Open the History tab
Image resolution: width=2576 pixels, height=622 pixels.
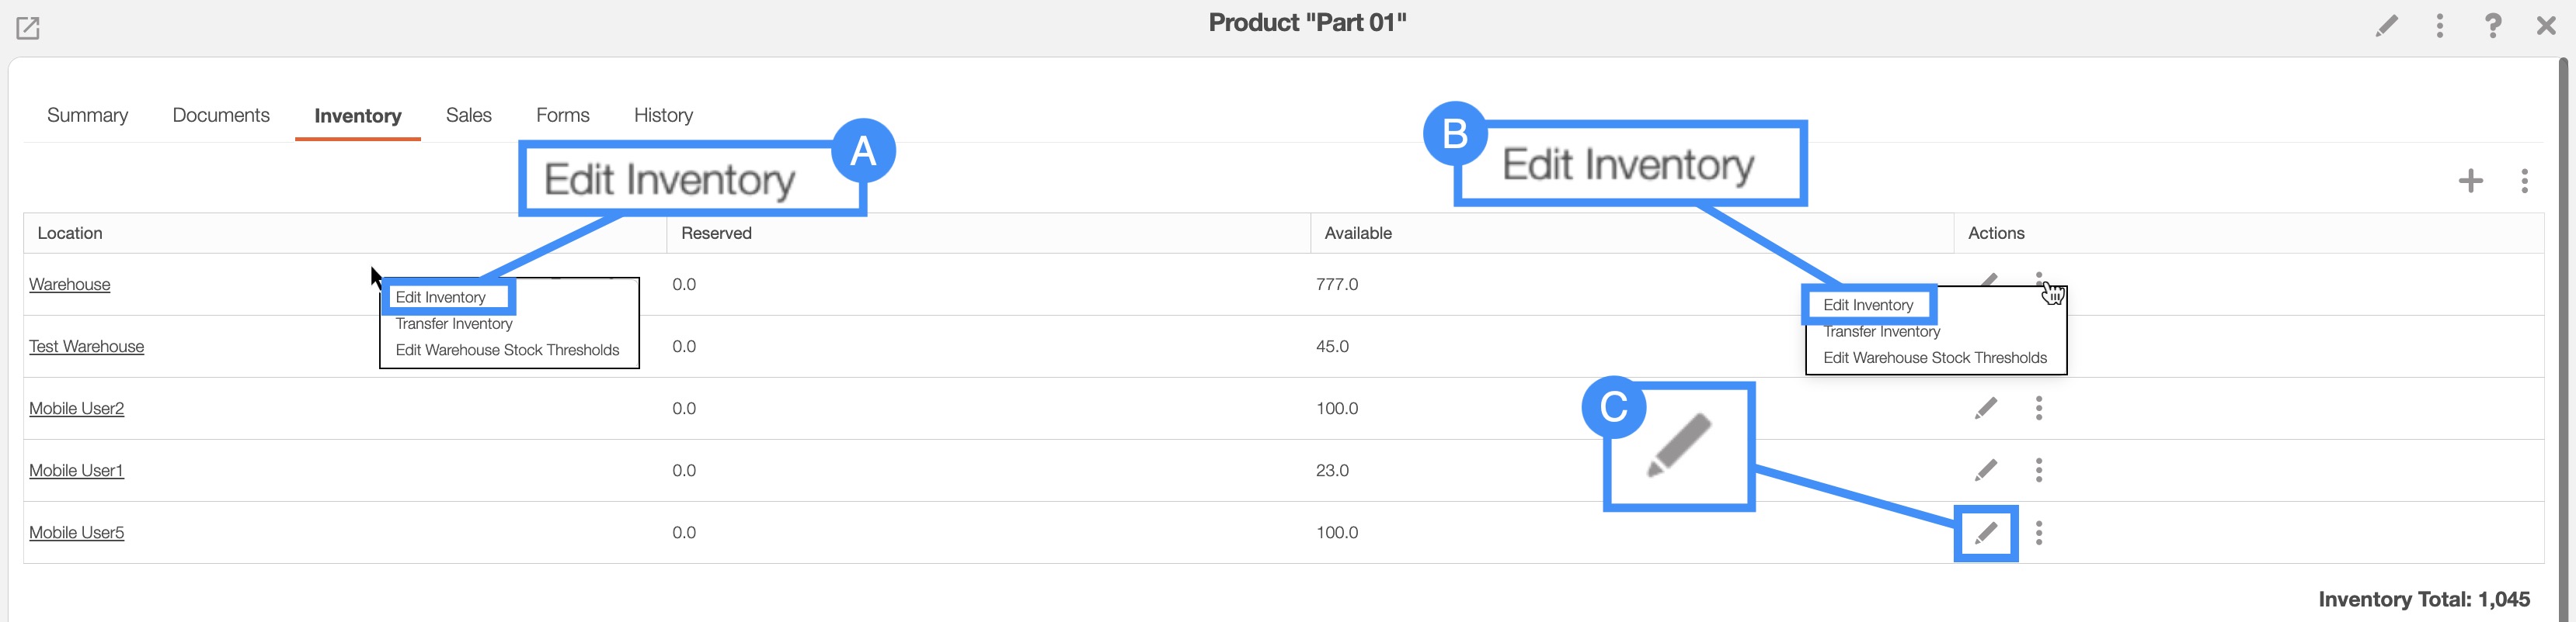click(663, 116)
